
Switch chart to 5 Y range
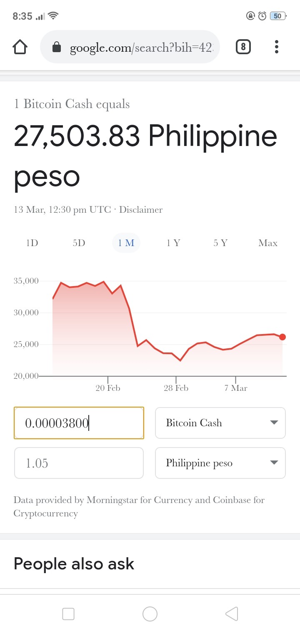click(220, 243)
